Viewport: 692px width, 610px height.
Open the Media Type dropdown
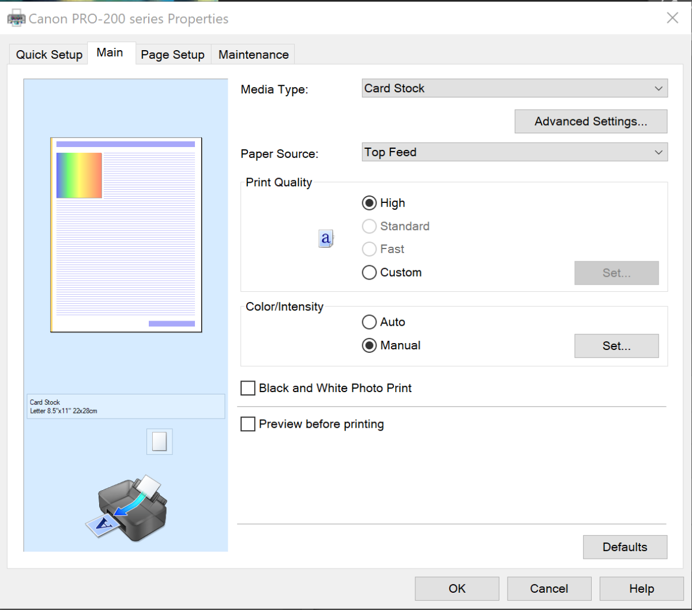pos(514,88)
